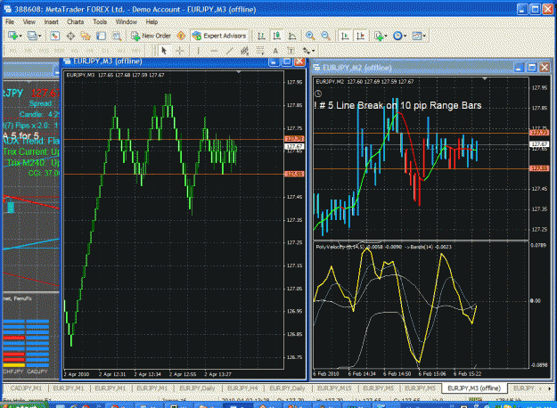The image size is (557, 408).
Task: Click the Zoom Out magnifier icon
Action: (325, 36)
